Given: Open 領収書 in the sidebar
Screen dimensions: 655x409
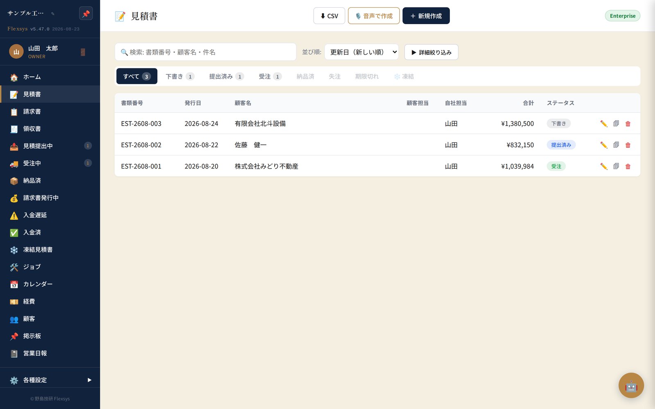Looking at the screenshot, I should pyautogui.click(x=50, y=128).
